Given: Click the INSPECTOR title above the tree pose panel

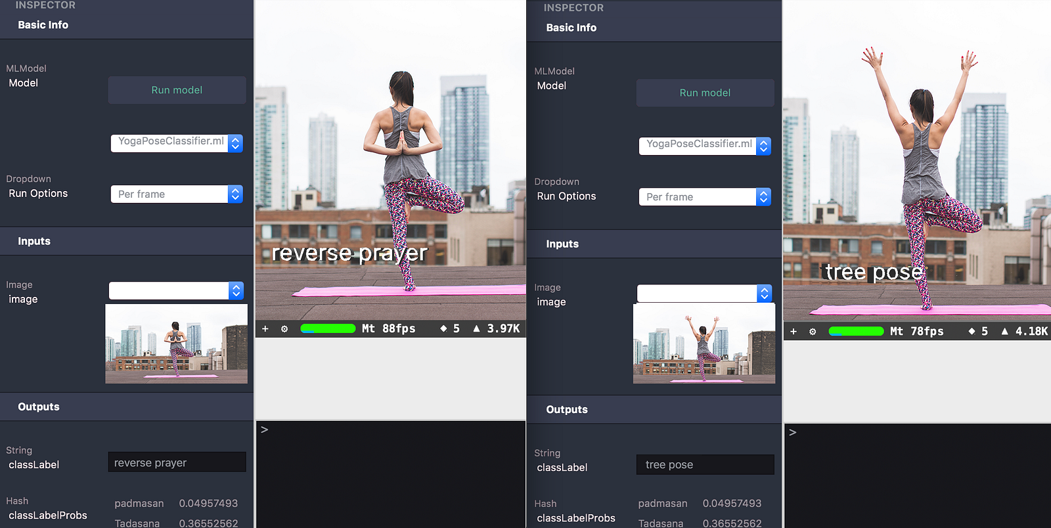Looking at the screenshot, I should tap(573, 8).
